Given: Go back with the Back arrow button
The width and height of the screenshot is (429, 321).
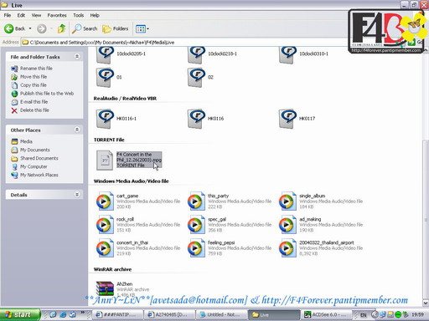Looking at the screenshot, I should [14, 28].
